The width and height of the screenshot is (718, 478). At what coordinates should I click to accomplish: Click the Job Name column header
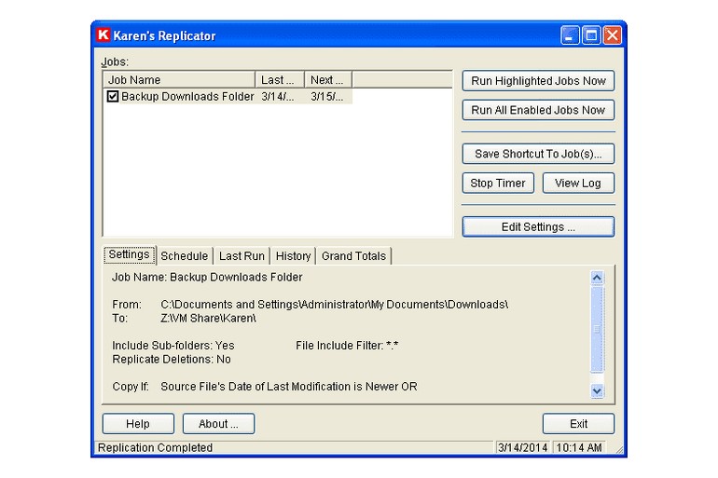click(x=179, y=79)
